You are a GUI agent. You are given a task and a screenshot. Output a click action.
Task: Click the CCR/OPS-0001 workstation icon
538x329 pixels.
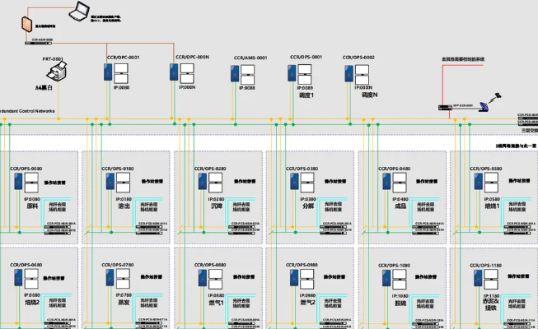300,74
